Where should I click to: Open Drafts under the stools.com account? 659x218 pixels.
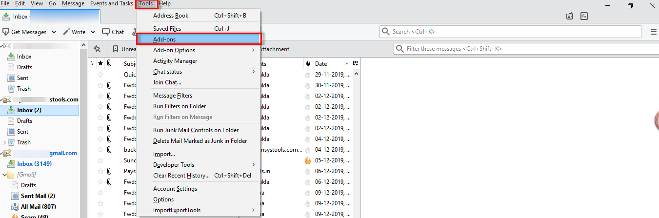(24, 121)
